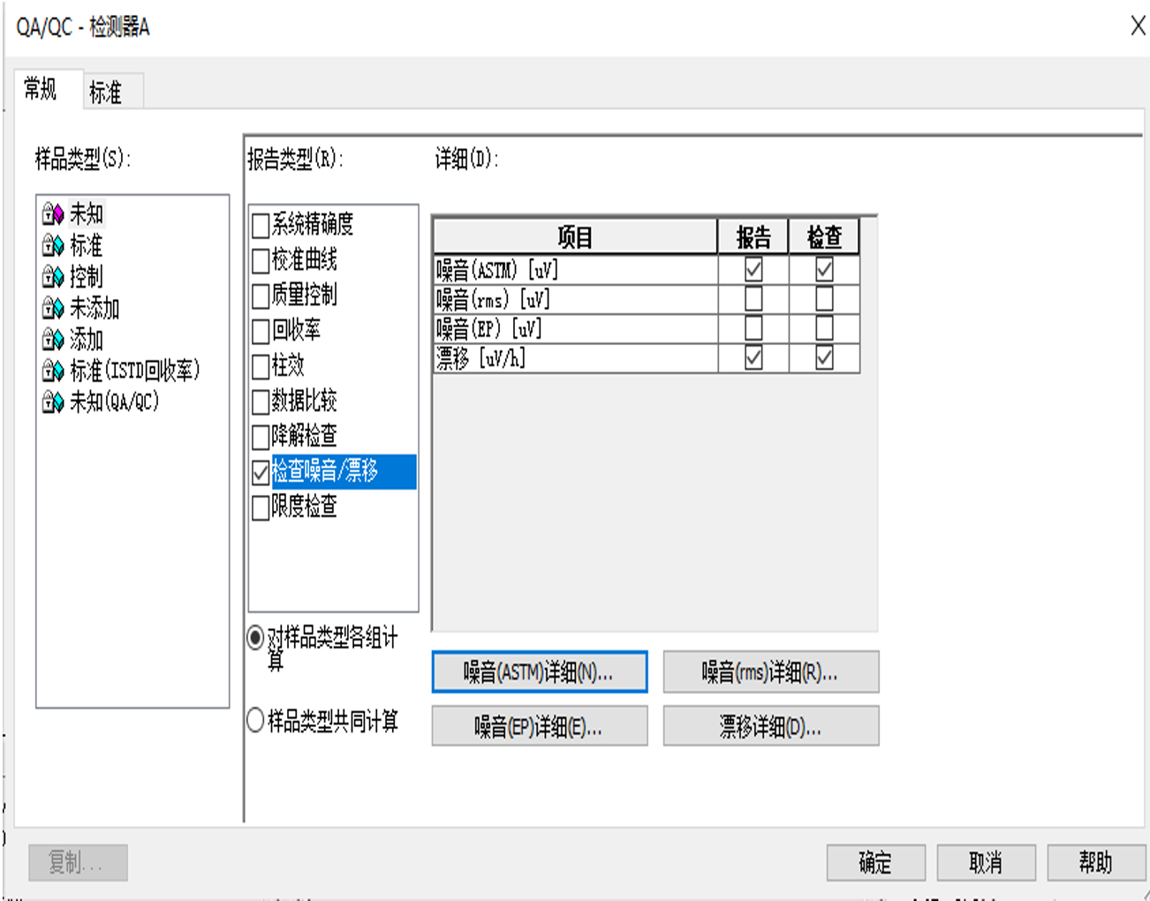Pick the 添加 sample type icon

tap(53, 340)
